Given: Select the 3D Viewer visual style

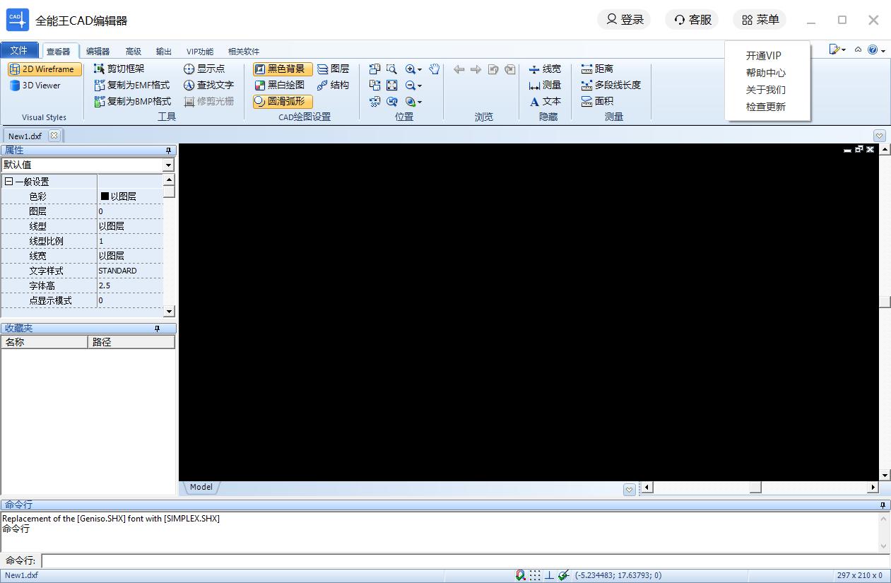Looking at the screenshot, I should pos(35,86).
